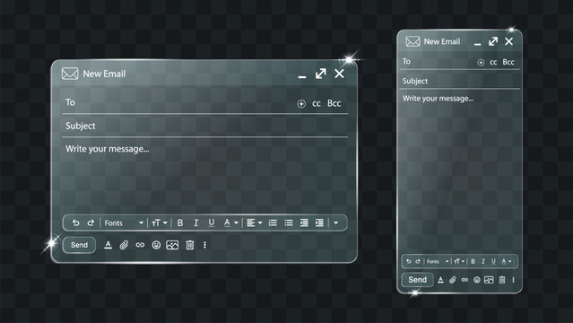
Task: Add recipient plus icon in narrow window
Action: coord(481,63)
